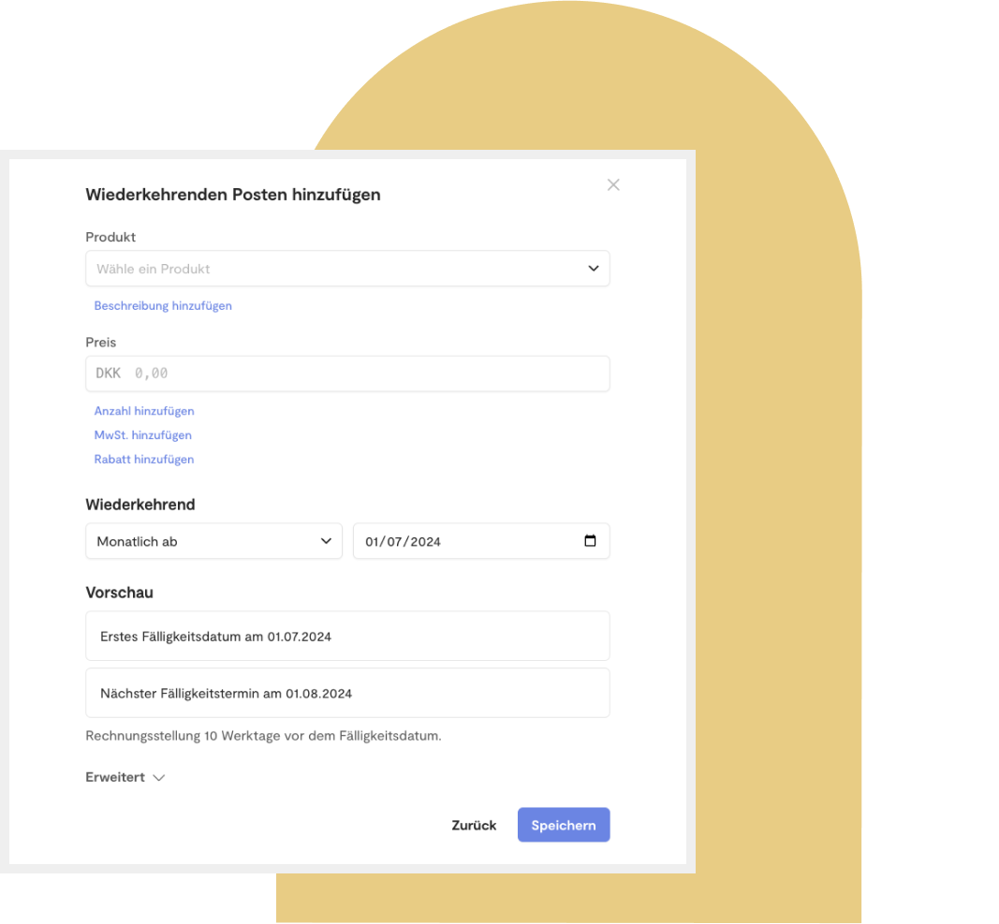Click the 'Wähle ein Produkt' placeholder text
This screenshot has height=924, width=999.
(154, 269)
